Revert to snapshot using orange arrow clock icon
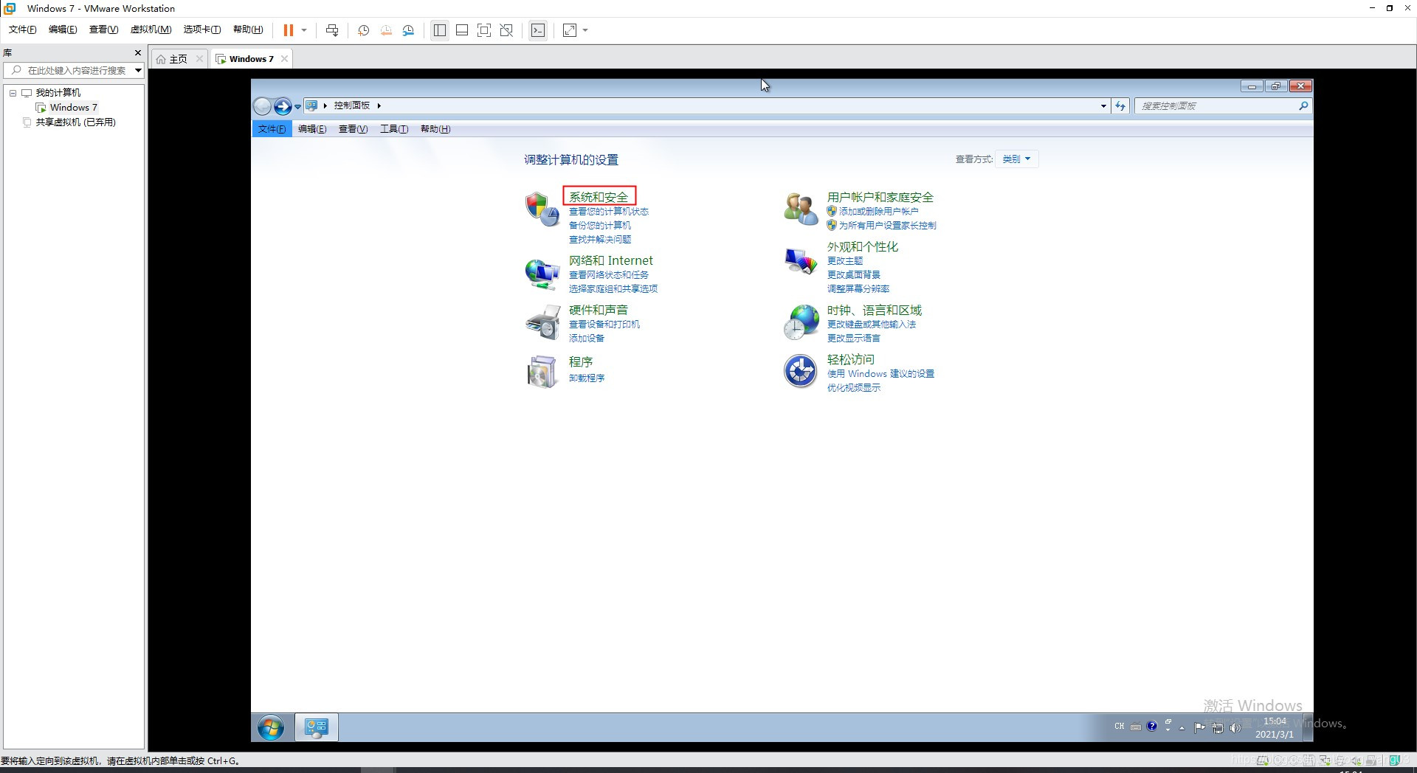1417x773 pixels. coord(386,30)
